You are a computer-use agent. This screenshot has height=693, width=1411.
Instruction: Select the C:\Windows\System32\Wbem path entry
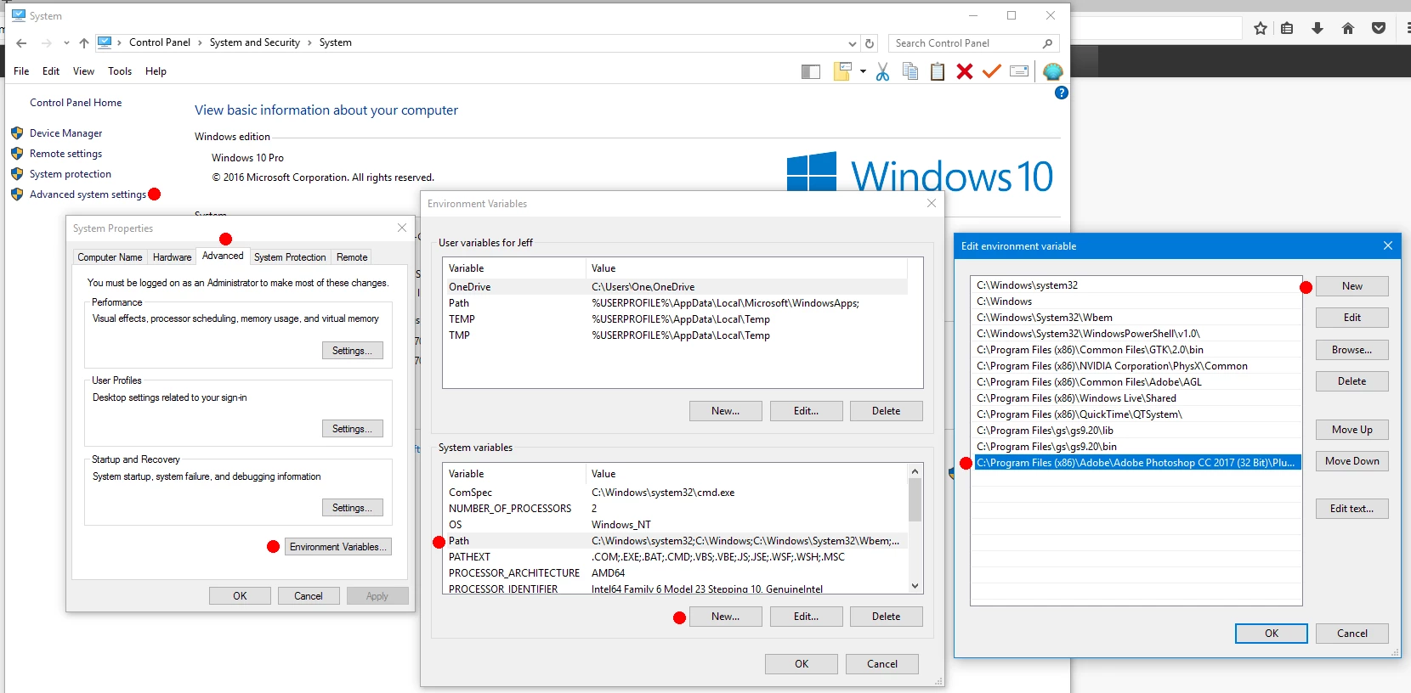(x=1136, y=318)
